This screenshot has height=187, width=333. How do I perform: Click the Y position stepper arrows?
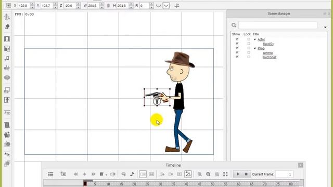(55, 6)
